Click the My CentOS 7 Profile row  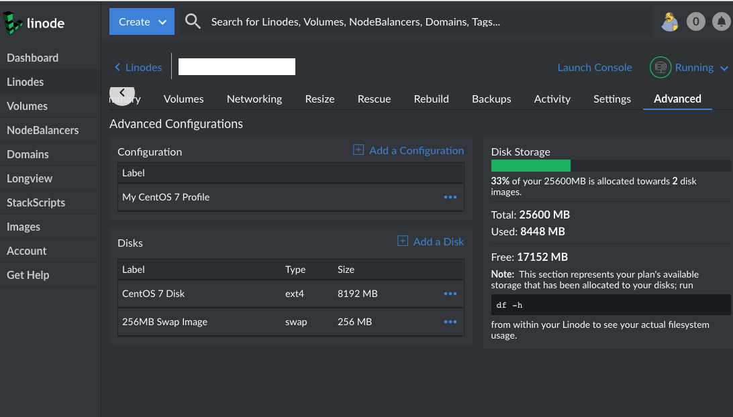click(x=290, y=197)
